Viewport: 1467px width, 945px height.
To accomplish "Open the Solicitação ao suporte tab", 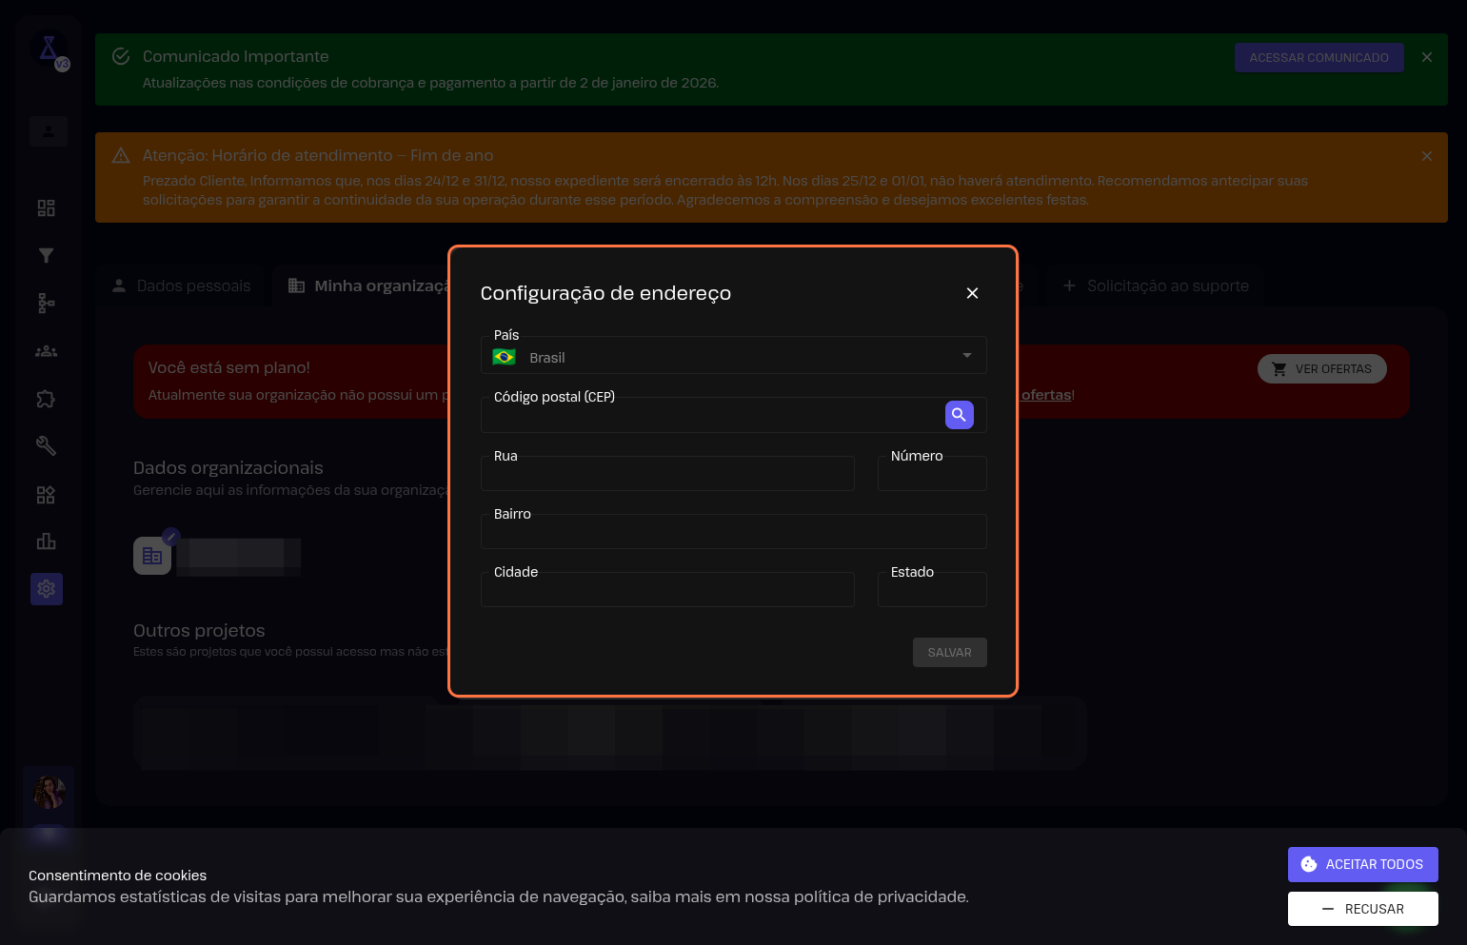I will pos(1155,285).
